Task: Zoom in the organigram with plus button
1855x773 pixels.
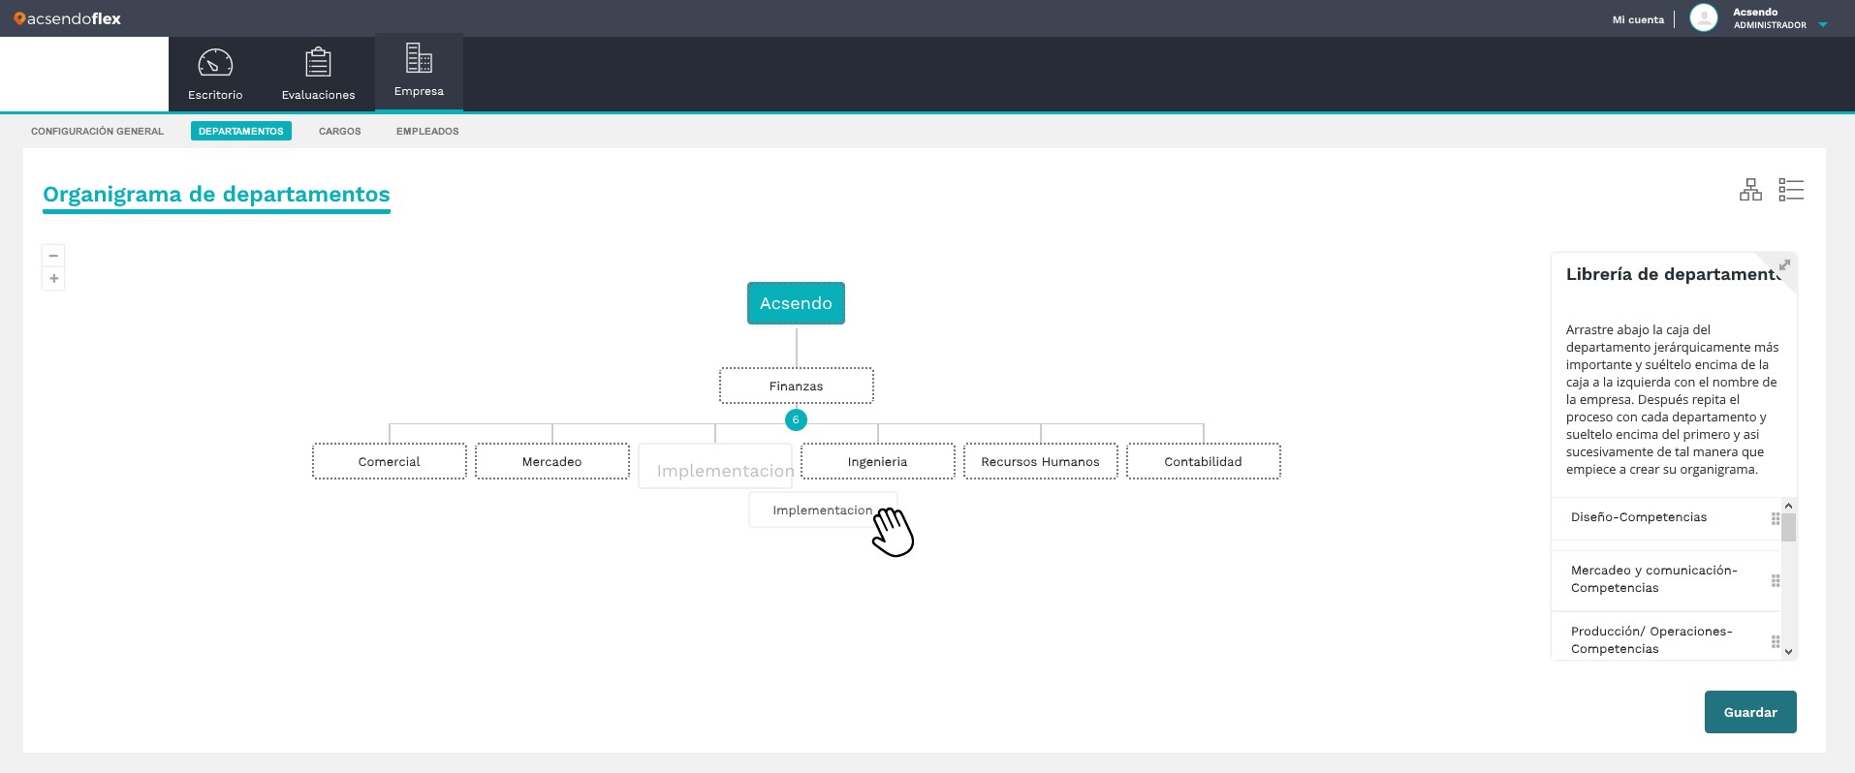Action: click(x=53, y=279)
